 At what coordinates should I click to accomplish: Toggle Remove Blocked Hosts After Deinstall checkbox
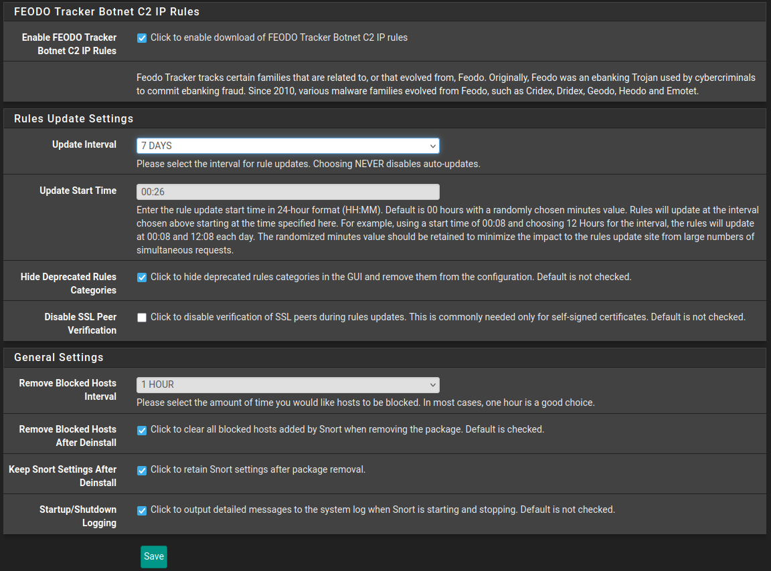pyautogui.click(x=142, y=431)
